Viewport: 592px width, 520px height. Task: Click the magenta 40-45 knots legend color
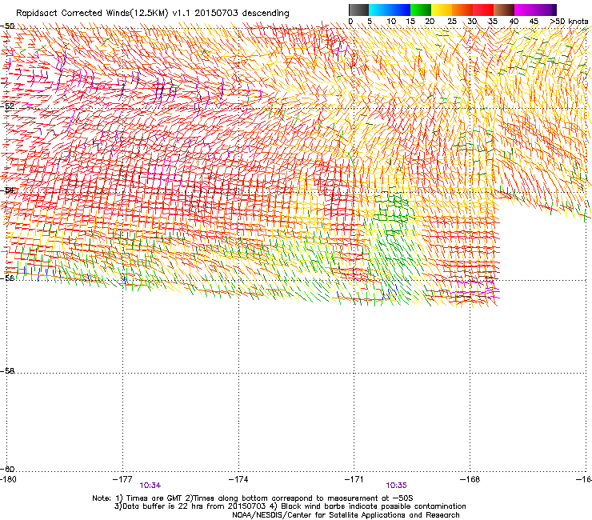click(x=525, y=10)
